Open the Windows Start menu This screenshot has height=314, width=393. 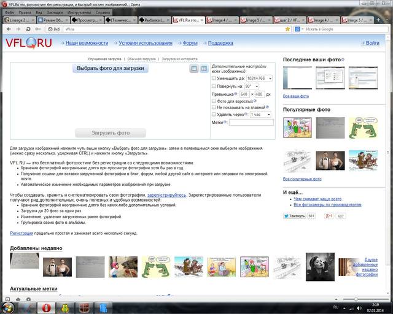coord(7,308)
